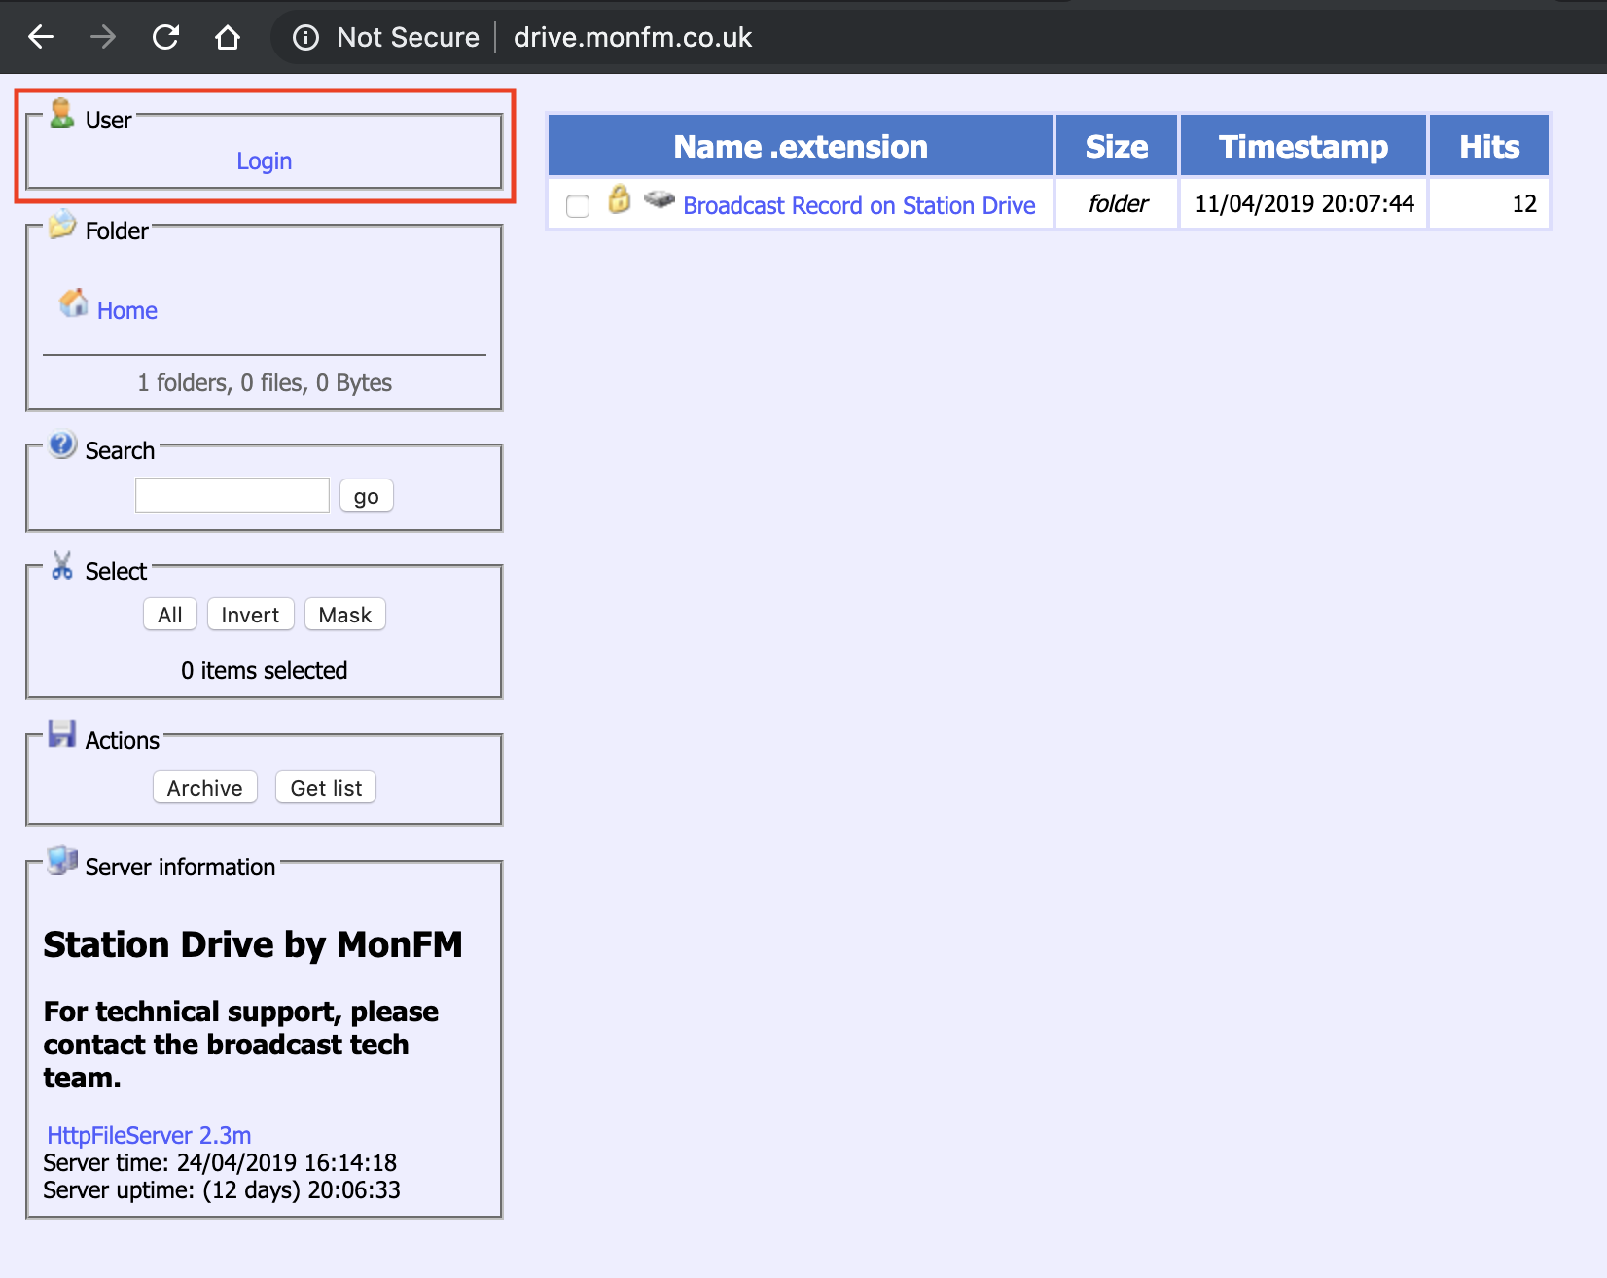
Task: Click the Search panel question-mark icon
Action: pos(62,444)
